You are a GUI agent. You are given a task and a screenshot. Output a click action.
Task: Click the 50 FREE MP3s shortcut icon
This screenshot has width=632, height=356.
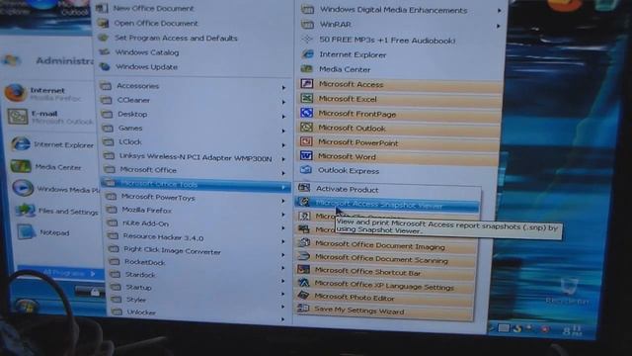tap(307, 40)
